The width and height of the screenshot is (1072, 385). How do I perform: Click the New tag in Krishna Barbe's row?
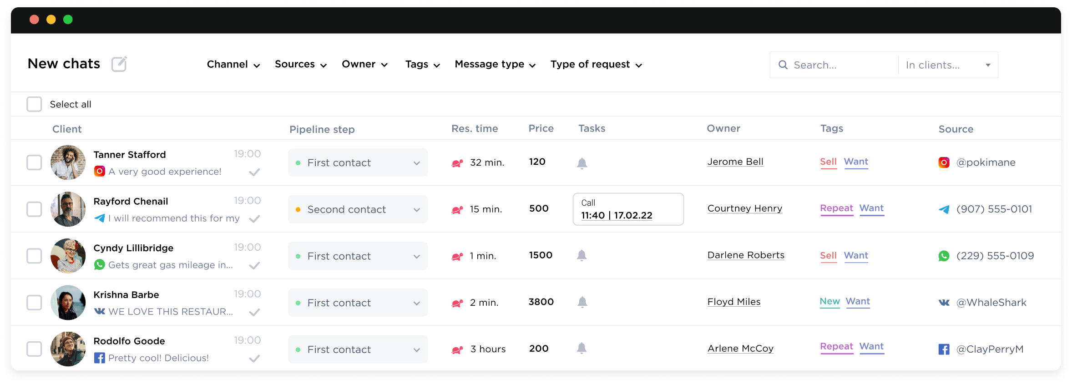(829, 301)
